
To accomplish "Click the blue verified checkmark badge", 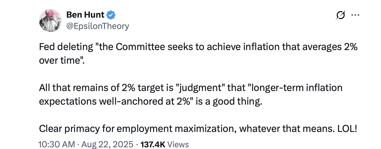I will 111,15.
